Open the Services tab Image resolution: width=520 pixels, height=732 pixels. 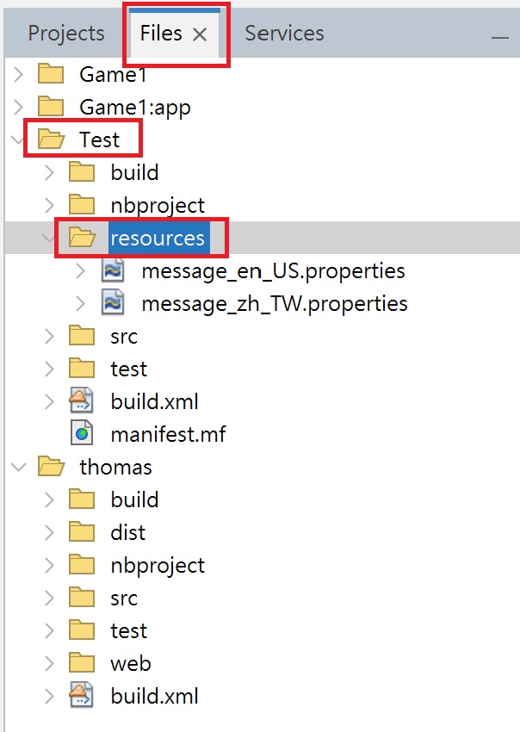(x=284, y=34)
